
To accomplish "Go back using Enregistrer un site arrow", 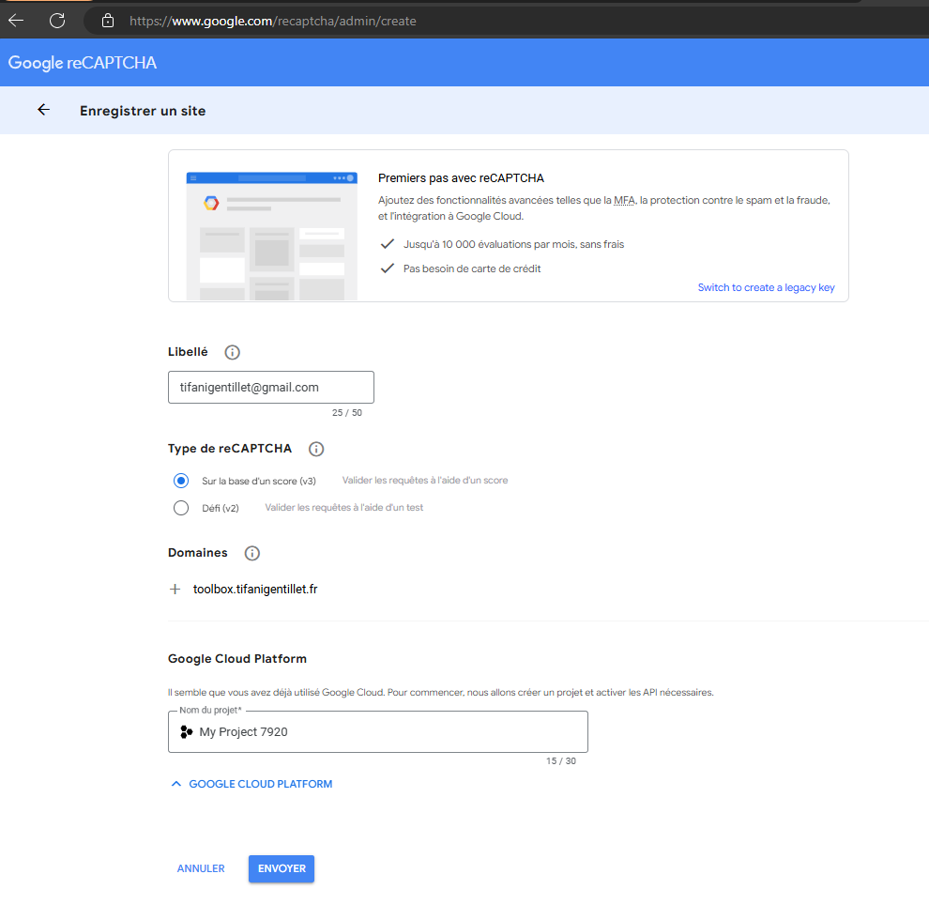I will pyautogui.click(x=43, y=110).
